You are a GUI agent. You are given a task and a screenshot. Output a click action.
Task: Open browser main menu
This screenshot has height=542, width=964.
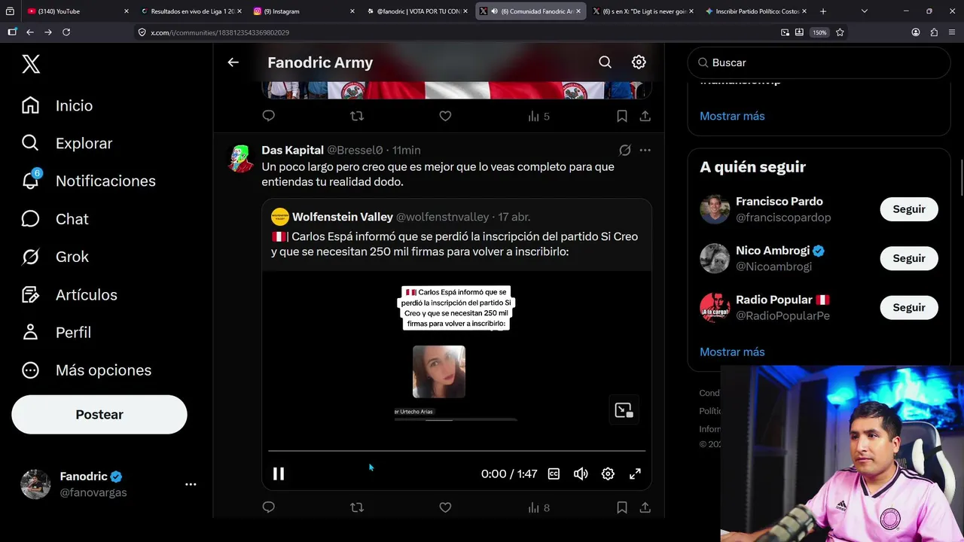click(952, 32)
